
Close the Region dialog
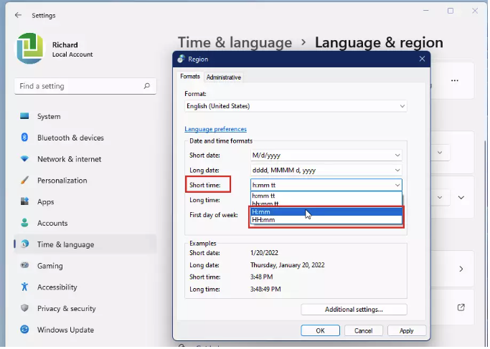422,59
